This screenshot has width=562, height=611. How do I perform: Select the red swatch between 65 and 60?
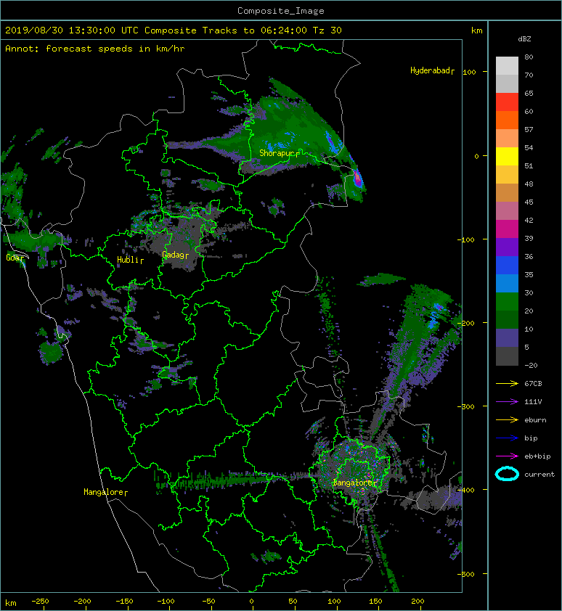[507, 102]
